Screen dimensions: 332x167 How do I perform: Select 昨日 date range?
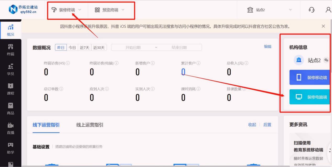61,48
